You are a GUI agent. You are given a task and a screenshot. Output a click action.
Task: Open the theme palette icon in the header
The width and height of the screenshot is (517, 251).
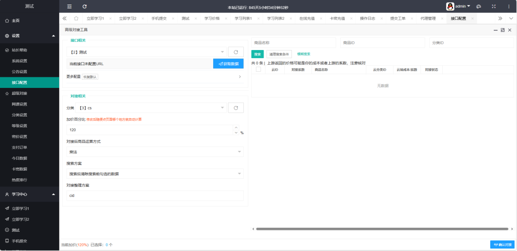coord(479,7)
